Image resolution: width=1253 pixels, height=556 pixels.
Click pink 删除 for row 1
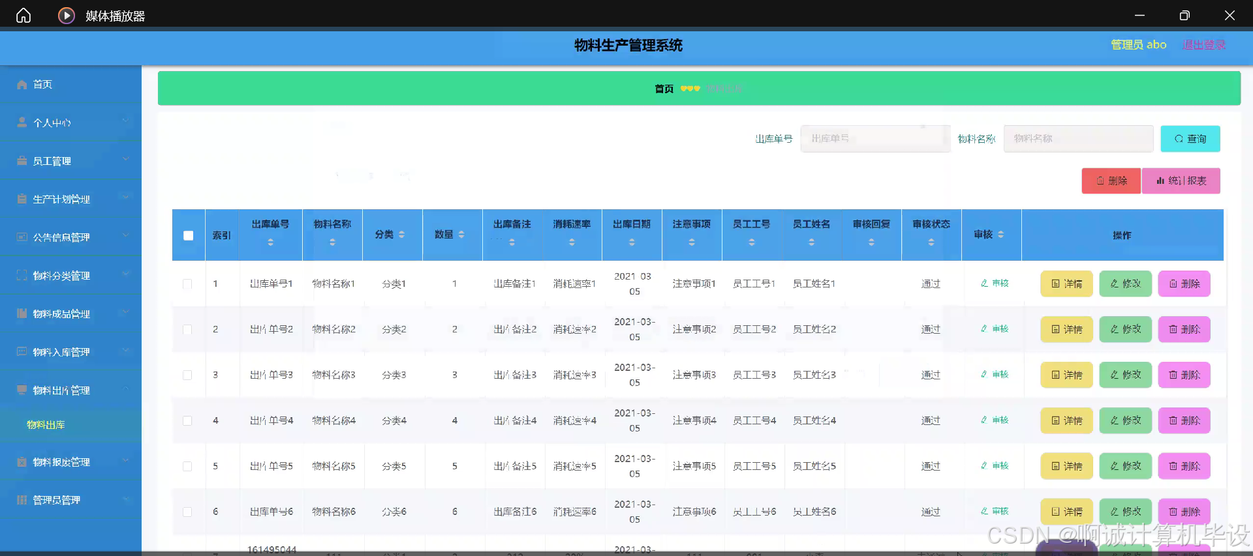click(x=1184, y=284)
